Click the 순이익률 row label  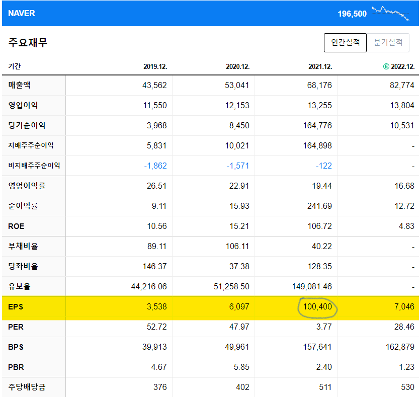click(23, 206)
